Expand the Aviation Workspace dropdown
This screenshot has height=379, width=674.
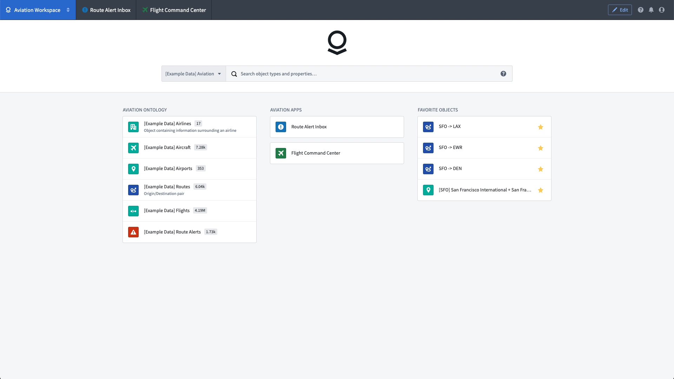(68, 10)
